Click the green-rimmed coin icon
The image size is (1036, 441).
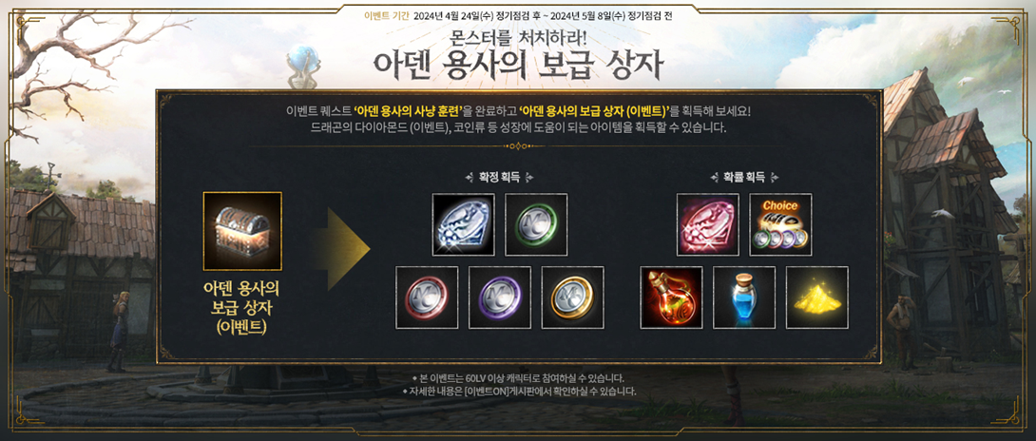(x=536, y=224)
